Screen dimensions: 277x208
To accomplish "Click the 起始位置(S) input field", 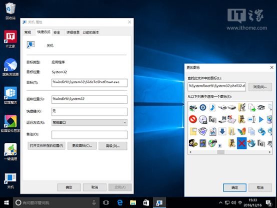I will 89,100.
